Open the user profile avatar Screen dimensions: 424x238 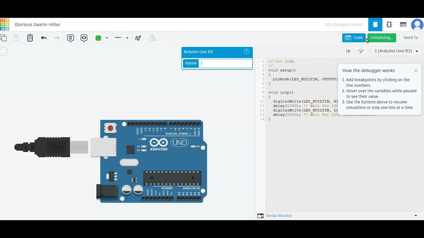pyautogui.click(x=417, y=25)
